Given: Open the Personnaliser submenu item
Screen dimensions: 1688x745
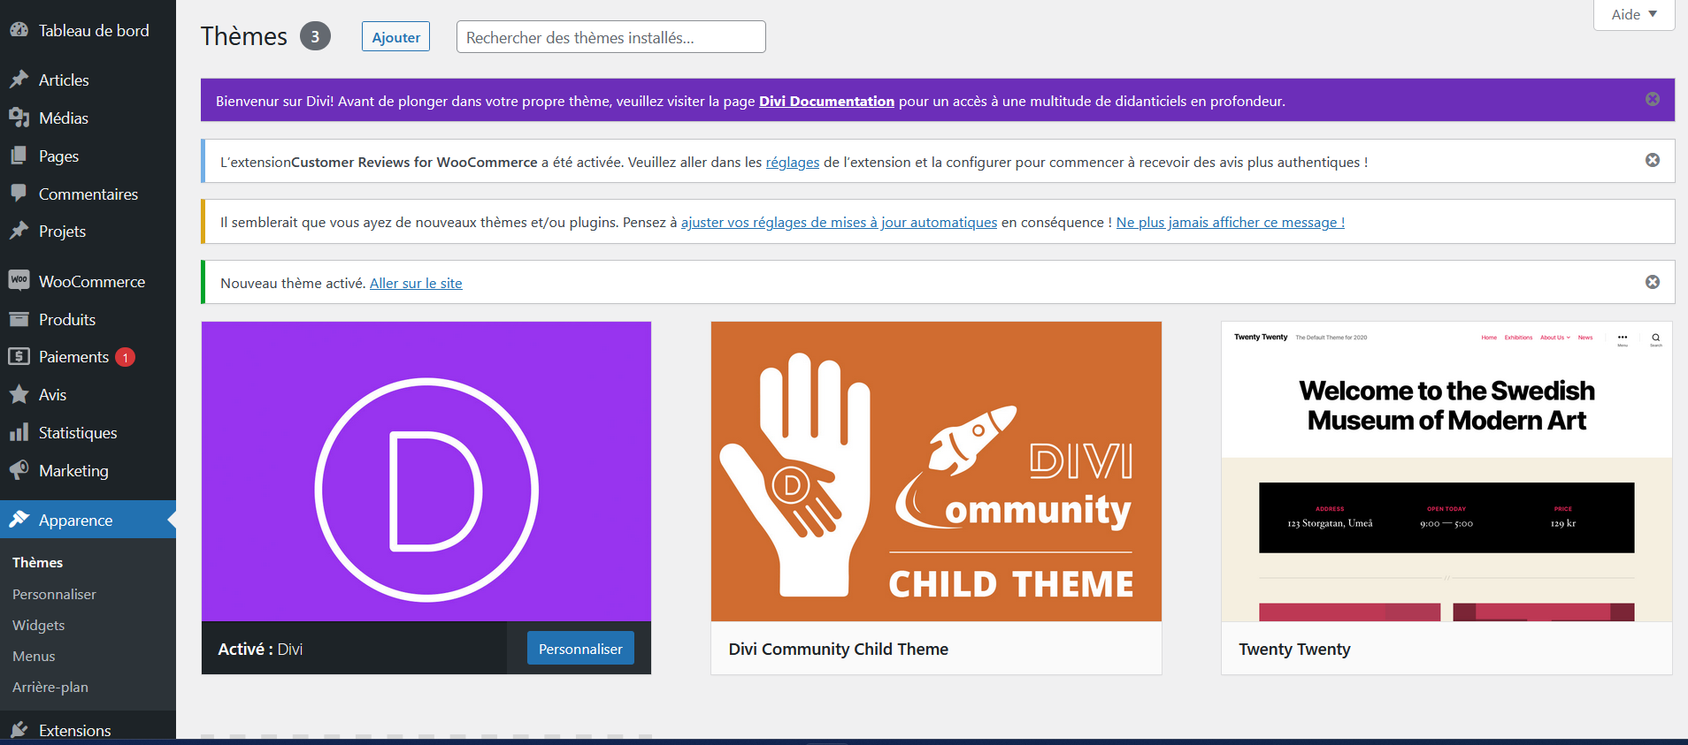Looking at the screenshot, I should [54, 594].
